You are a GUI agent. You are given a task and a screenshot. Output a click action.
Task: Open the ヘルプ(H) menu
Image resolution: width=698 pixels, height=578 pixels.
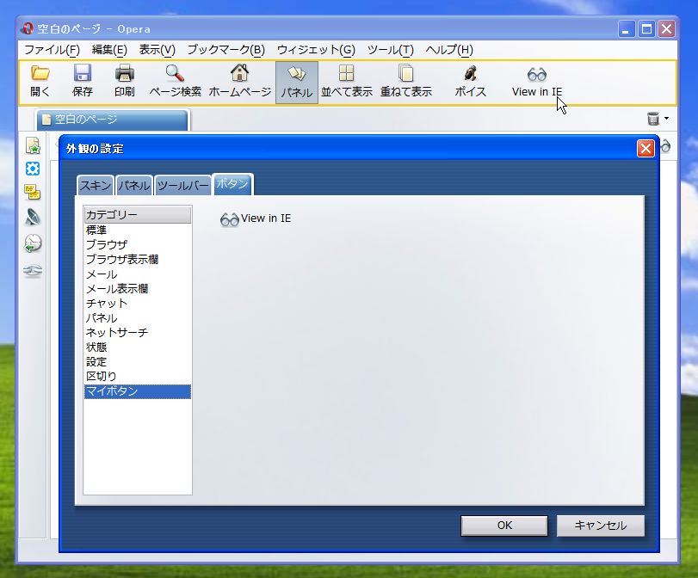pos(449,49)
